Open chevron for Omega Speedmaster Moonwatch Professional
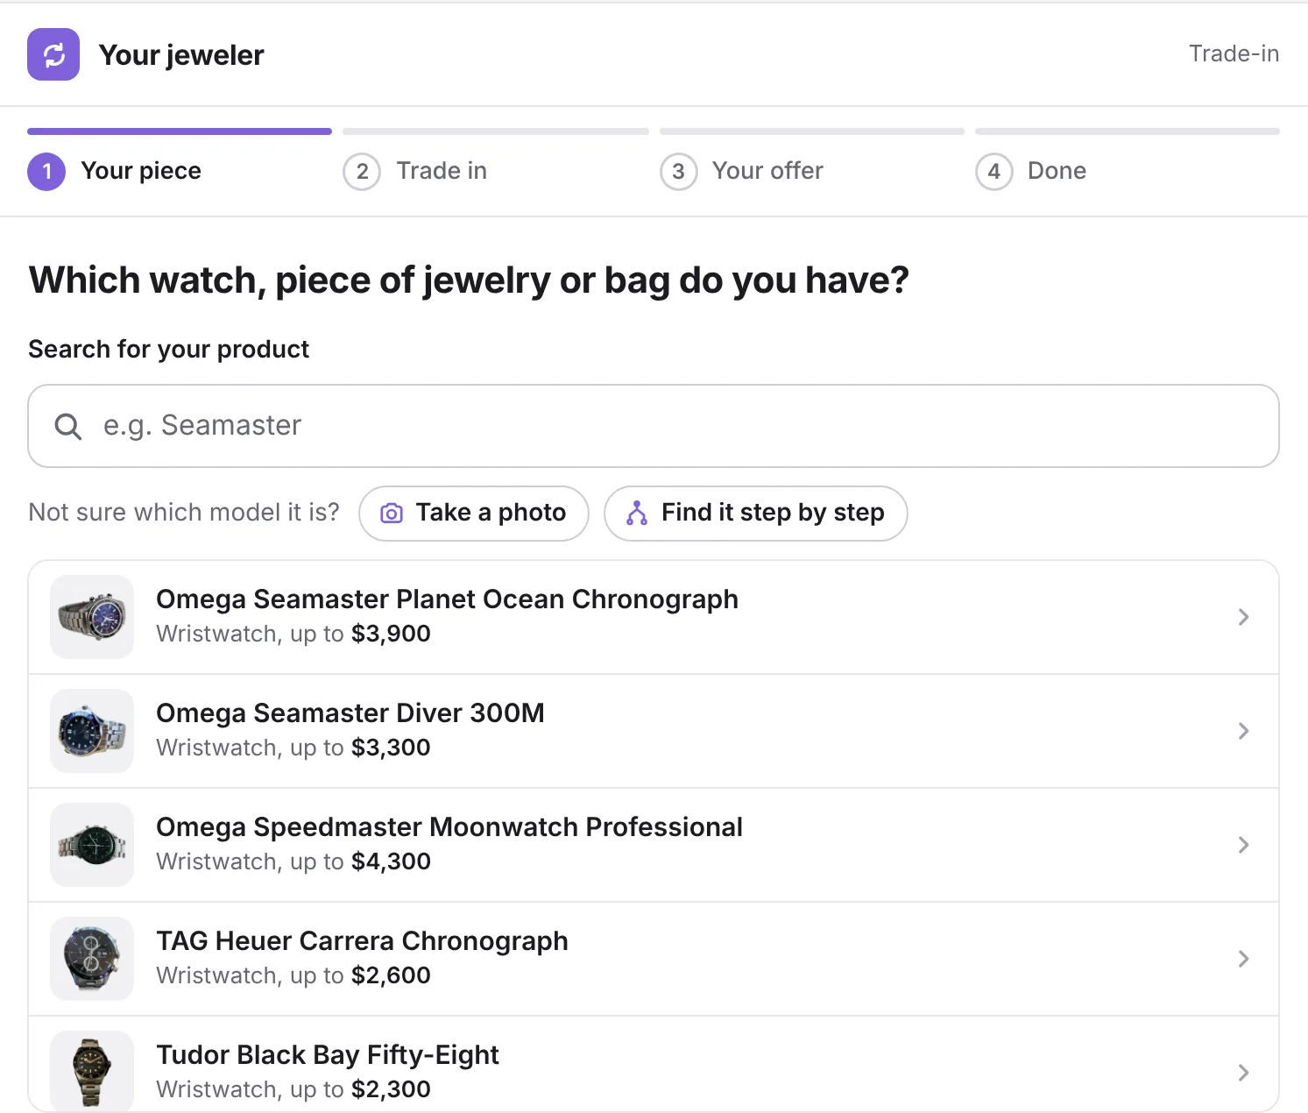The image size is (1308, 1113). click(x=1243, y=845)
